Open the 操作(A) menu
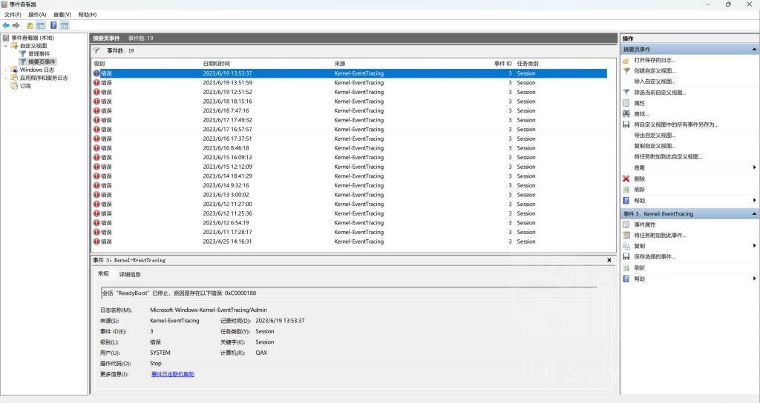Screen dimensions: 760x403 tap(37, 15)
